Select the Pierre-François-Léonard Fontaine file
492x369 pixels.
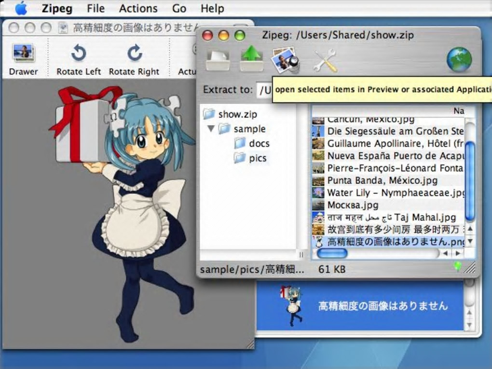click(388, 168)
